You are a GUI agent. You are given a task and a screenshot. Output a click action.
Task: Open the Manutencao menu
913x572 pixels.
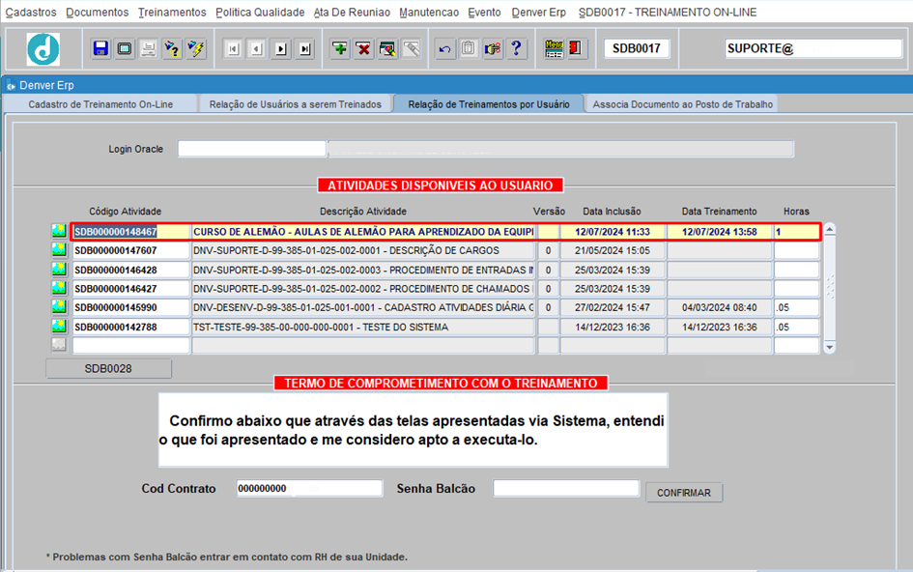tap(429, 13)
